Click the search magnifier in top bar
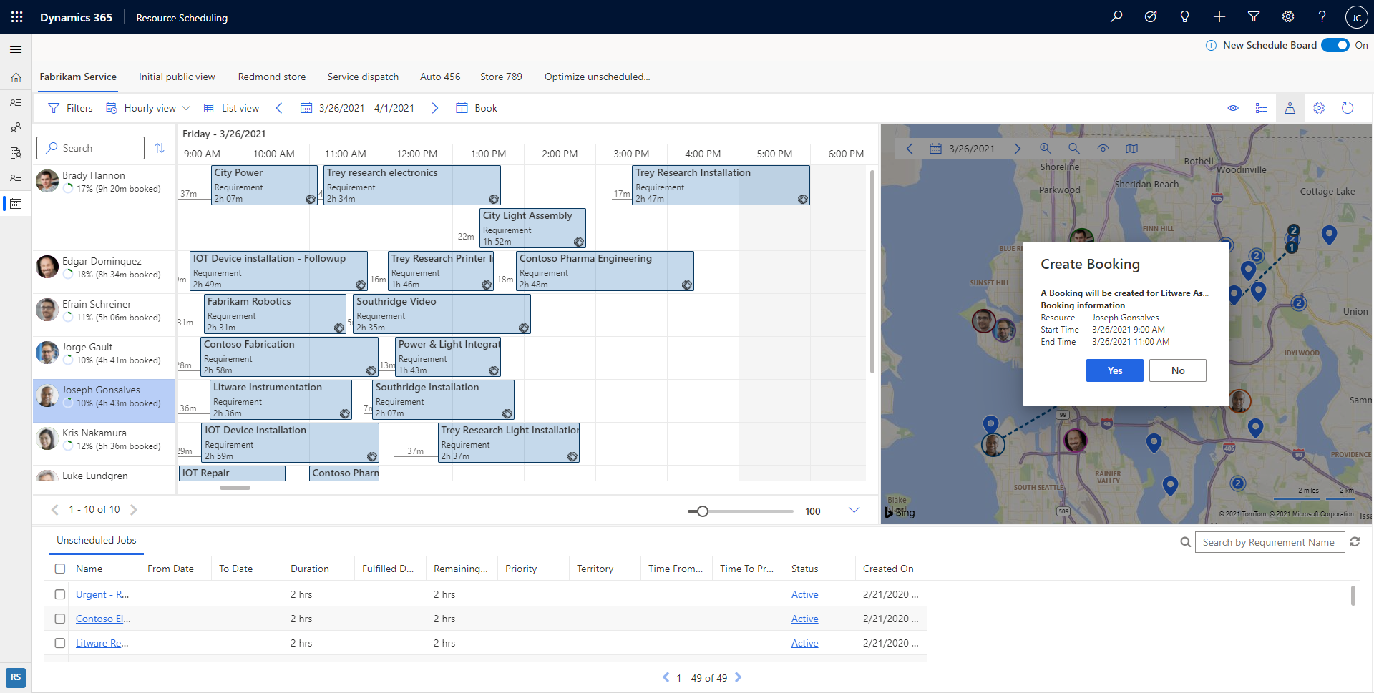Viewport: 1374px width, 693px height. (1116, 17)
